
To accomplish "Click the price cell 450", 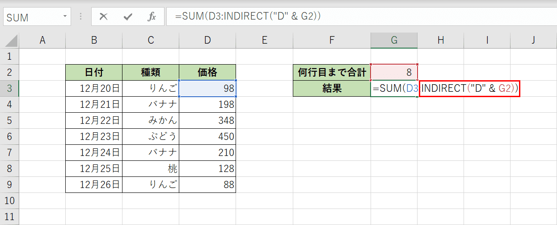I will tap(207, 136).
